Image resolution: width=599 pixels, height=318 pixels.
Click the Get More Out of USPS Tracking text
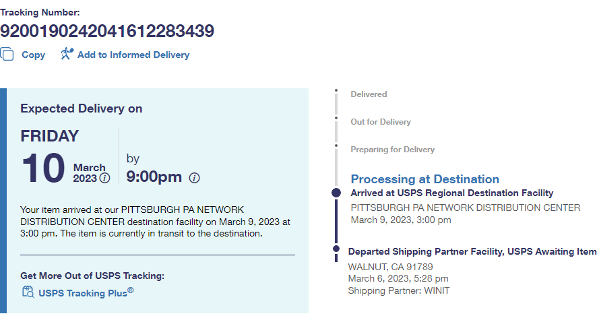point(92,276)
